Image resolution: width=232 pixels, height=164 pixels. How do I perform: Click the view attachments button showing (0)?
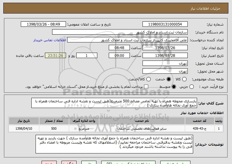(x=128, y=162)
